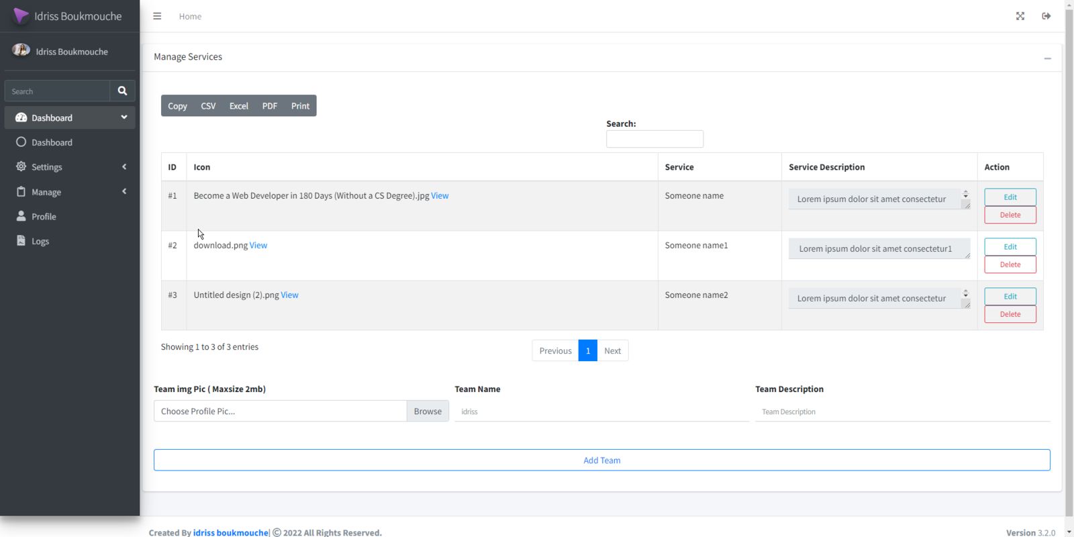Click the fullscreen expand icon

tap(1020, 16)
